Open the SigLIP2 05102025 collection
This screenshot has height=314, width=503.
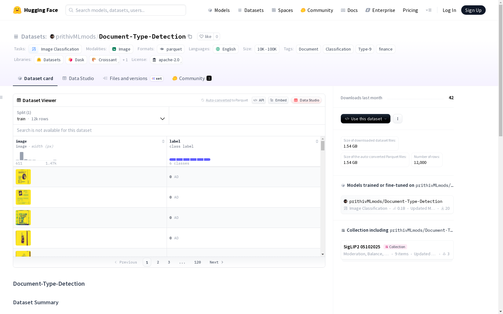(397, 250)
